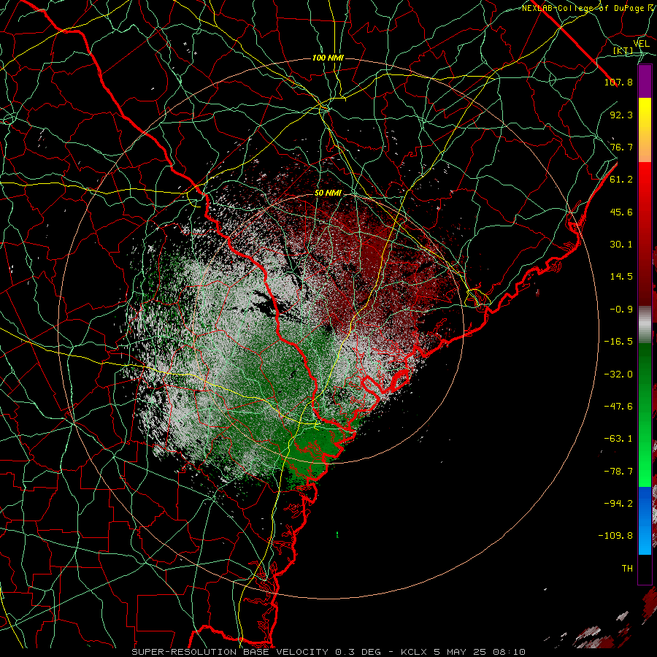The width and height of the screenshot is (657, 657).
Task: Click the -47.6 scale value
Action: (x=618, y=407)
